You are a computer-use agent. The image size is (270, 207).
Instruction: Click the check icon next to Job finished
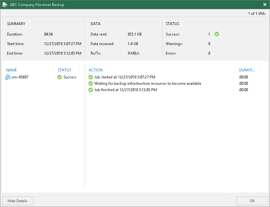point(91,90)
